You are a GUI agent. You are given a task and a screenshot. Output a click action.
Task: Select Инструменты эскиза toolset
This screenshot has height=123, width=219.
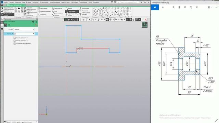tap(8, 14)
